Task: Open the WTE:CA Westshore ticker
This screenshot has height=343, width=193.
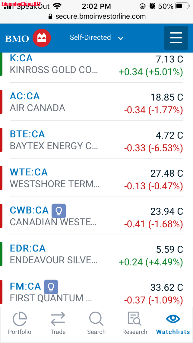Action: [29, 172]
